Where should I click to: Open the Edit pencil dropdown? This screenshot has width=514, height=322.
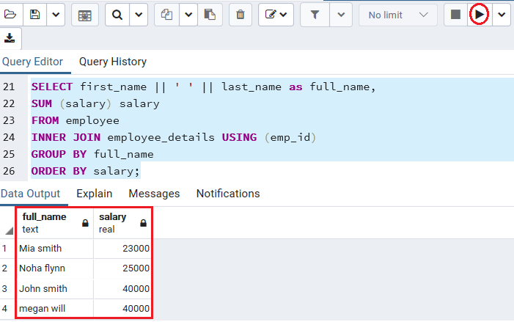click(276, 15)
